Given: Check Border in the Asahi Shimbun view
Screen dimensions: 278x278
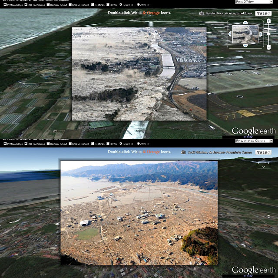Looking at the screenshot, I should pos(108,144).
